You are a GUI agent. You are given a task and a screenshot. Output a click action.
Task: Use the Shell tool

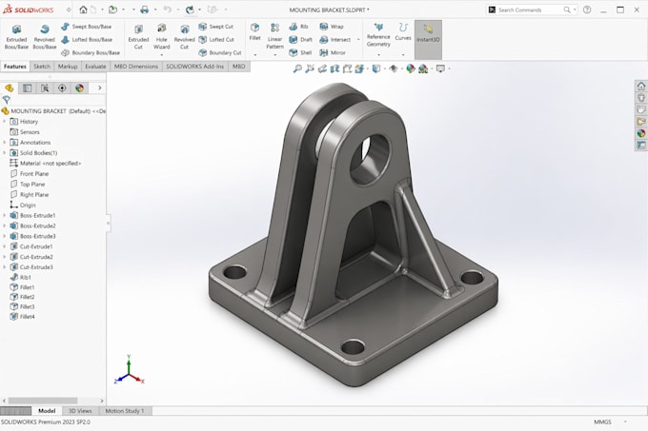click(300, 52)
